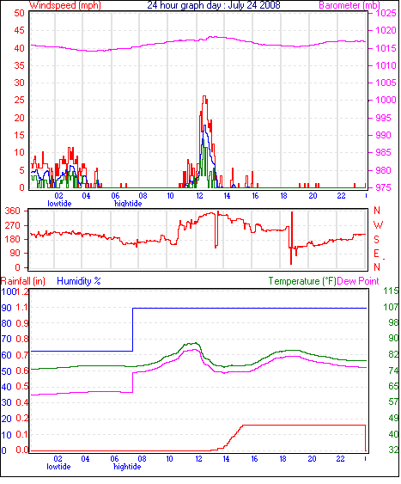Viewport: 401px width, 484px height.
Task: Click the Temperature (°F) legend label
Action: pos(302,281)
